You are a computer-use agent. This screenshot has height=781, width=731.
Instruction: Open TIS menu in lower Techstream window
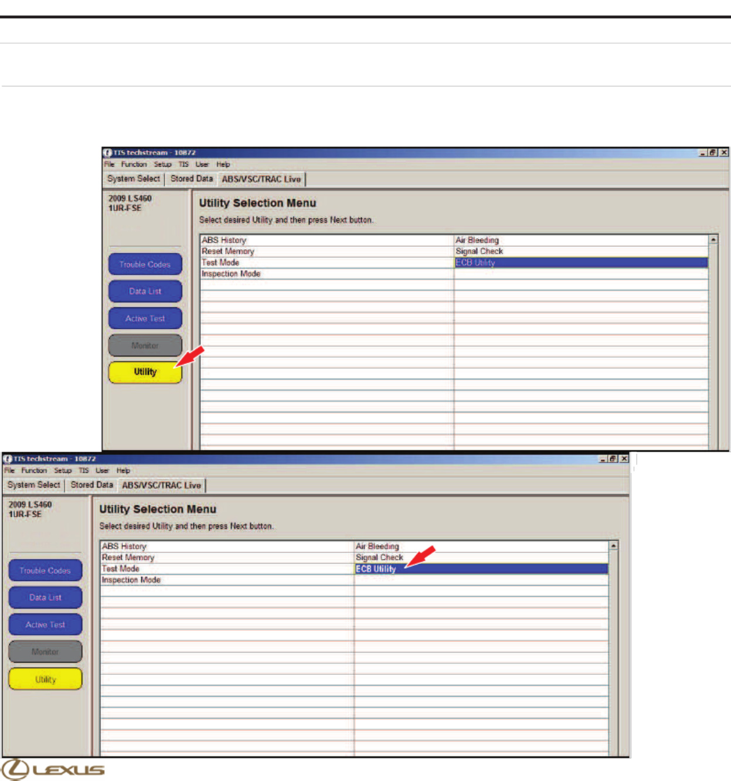(x=84, y=471)
